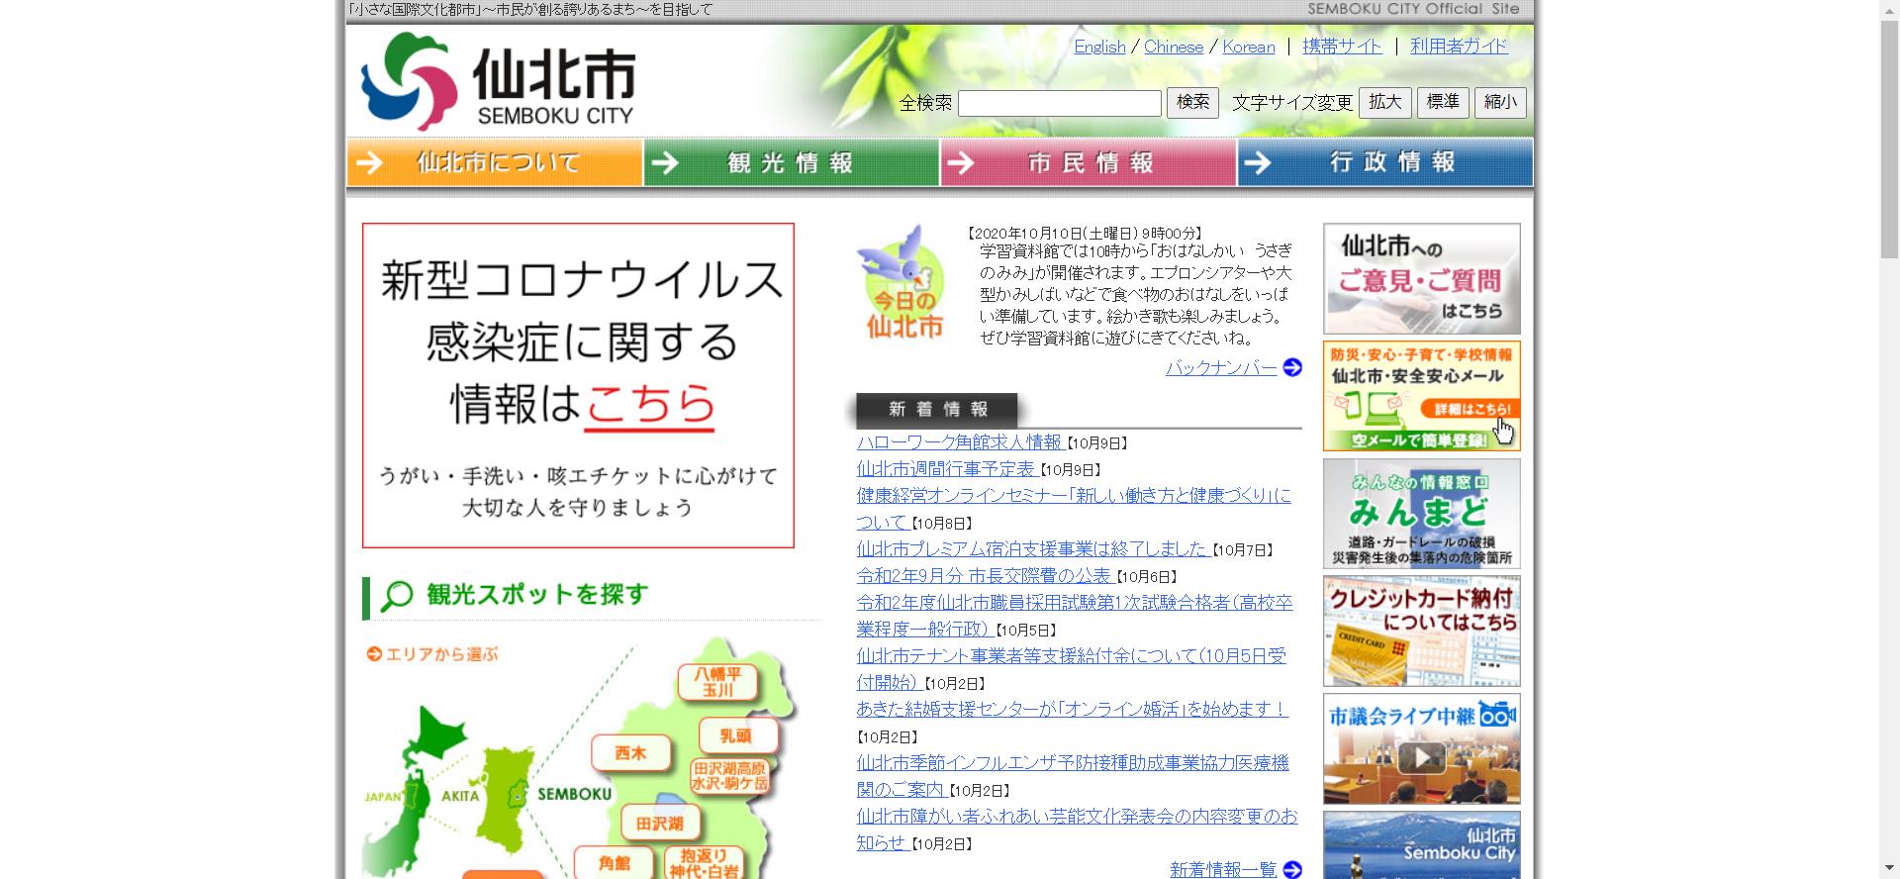
Task: Click the vertical page scrollbar
Action: (x=1889, y=139)
